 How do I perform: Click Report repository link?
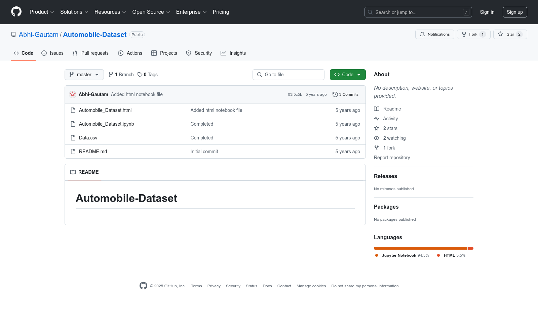click(x=392, y=158)
